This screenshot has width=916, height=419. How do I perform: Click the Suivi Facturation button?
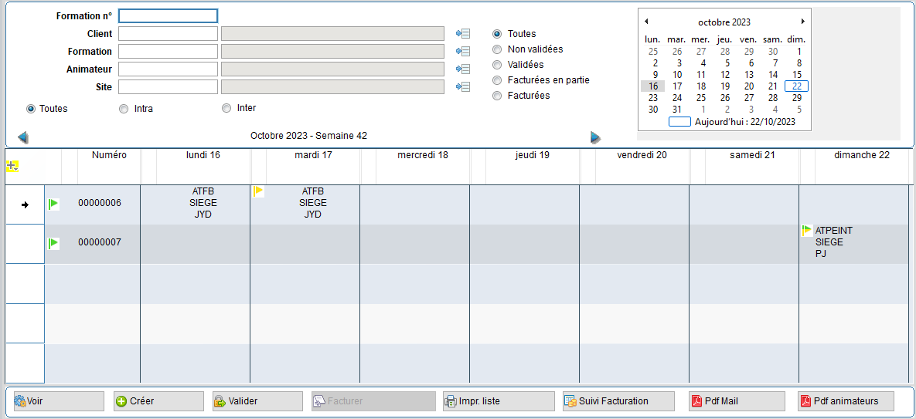[618, 401]
